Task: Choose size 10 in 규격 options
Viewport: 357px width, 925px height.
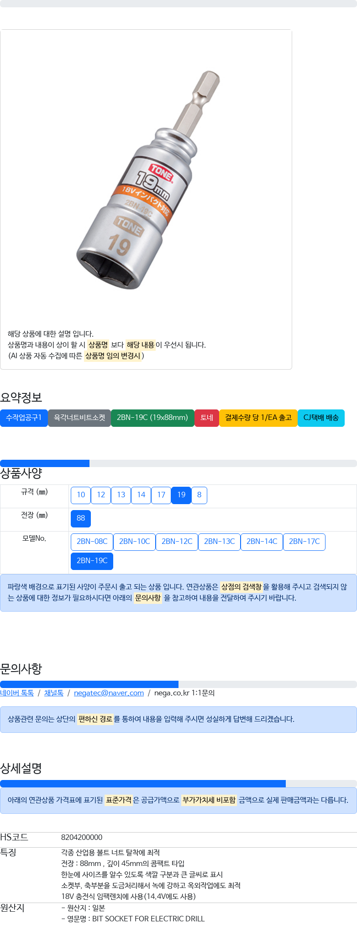Action: coord(81,495)
